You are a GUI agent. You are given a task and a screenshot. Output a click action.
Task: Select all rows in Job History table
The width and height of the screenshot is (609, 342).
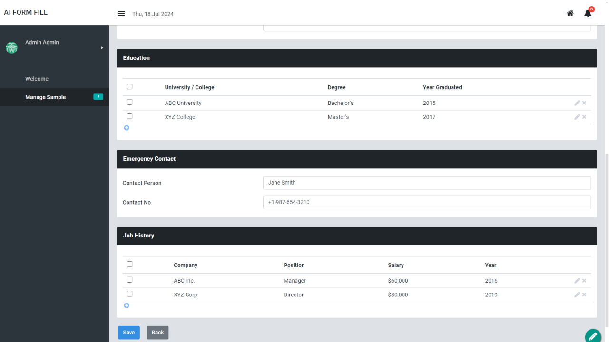[x=129, y=264]
